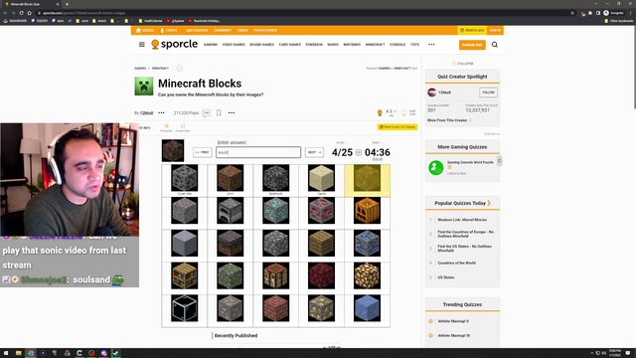Click the Next answer button
This screenshot has height=358, width=636.
tap(314, 152)
